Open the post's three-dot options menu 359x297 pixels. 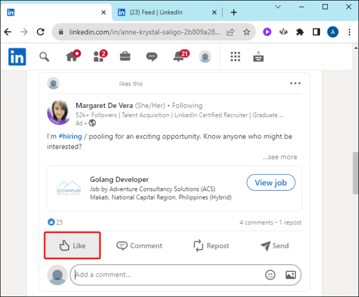pyautogui.click(x=296, y=83)
